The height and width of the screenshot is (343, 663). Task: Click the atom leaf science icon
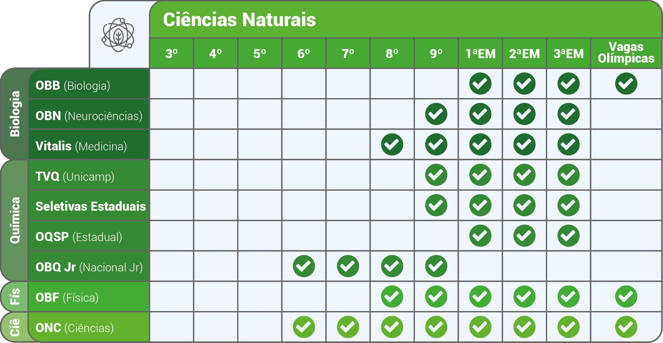118,35
